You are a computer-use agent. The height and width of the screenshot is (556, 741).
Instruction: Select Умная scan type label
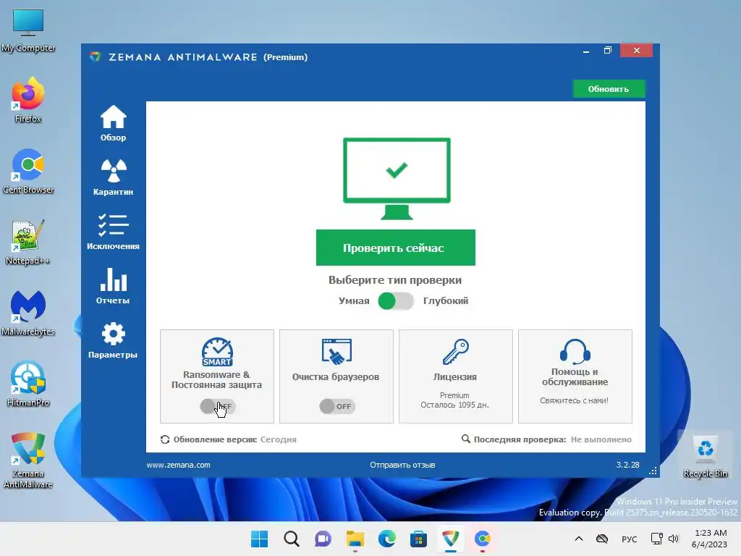(x=354, y=300)
